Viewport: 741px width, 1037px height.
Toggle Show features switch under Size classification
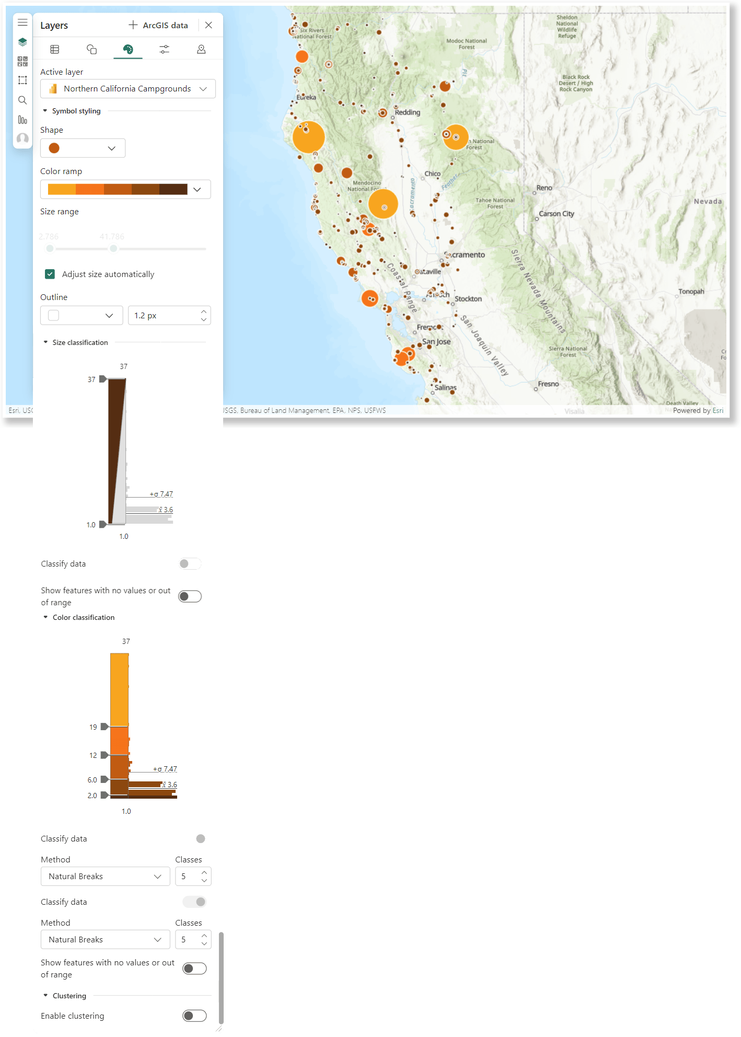click(190, 596)
